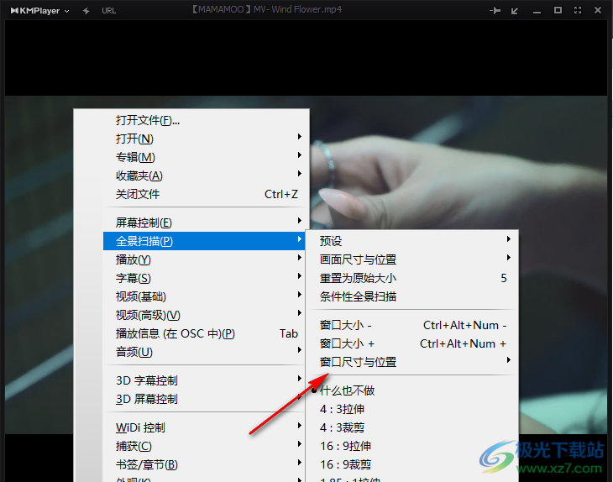Choose 窗口大小 + to enlarge window

coord(411,343)
